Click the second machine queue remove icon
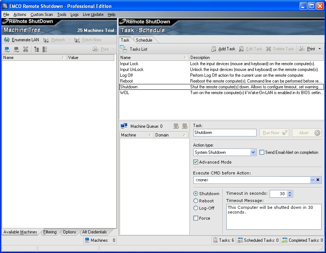The width and height of the screenshot is (326, 253). click(x=185, y=126)
